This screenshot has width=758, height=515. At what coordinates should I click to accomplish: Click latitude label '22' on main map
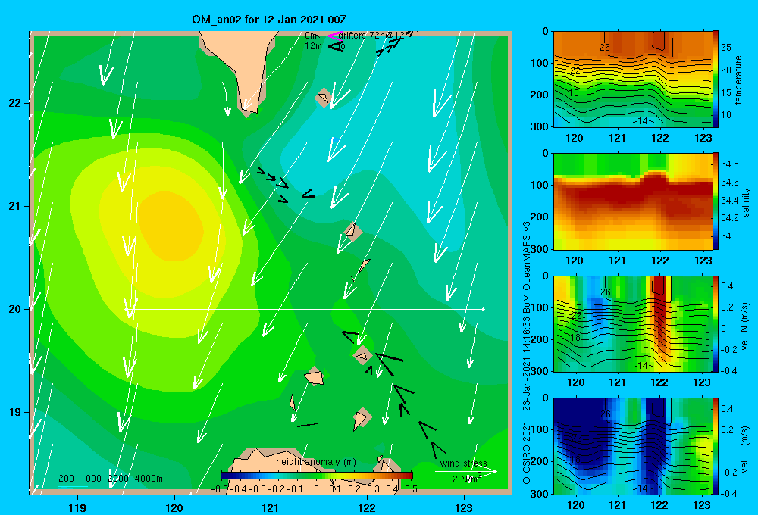click(15, 103)
